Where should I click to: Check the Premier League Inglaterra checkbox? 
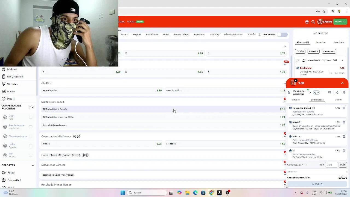(31, 127)
